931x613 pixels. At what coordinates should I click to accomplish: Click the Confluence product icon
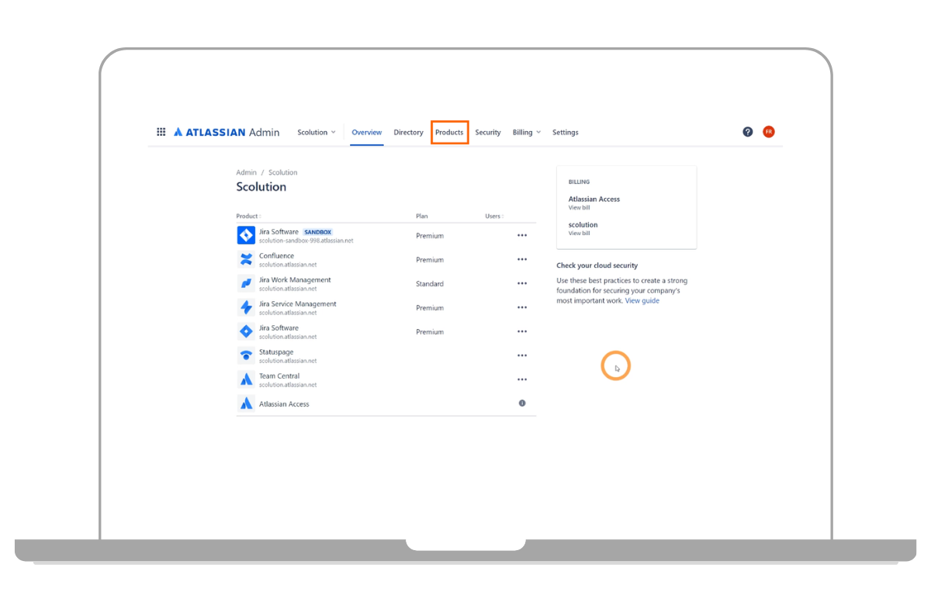coord(246,259)
